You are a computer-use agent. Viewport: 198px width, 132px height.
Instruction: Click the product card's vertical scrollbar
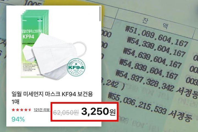coord(100,14)
